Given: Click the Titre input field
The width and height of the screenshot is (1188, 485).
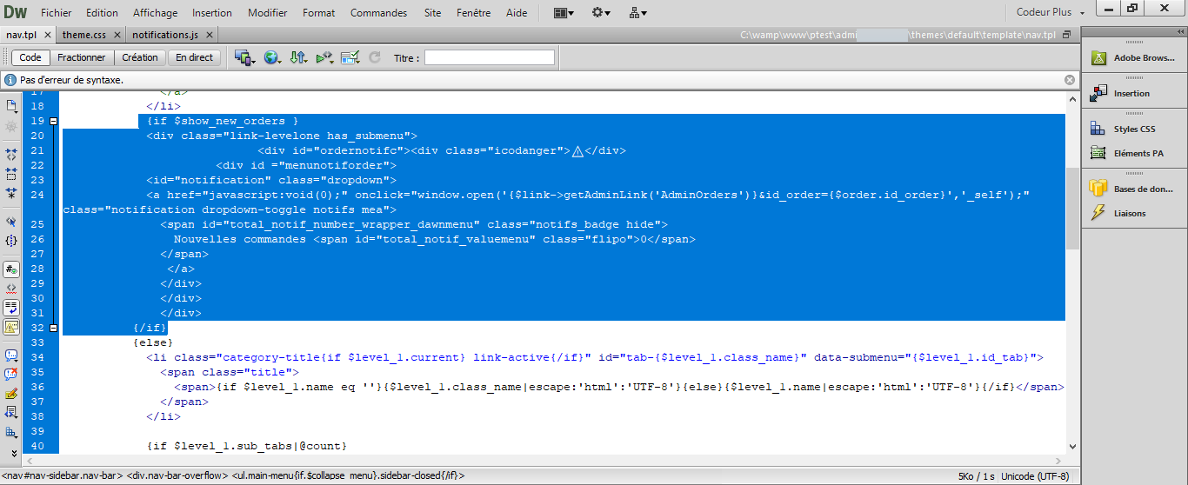Looking at the screenshot, I should coord(490,57).
